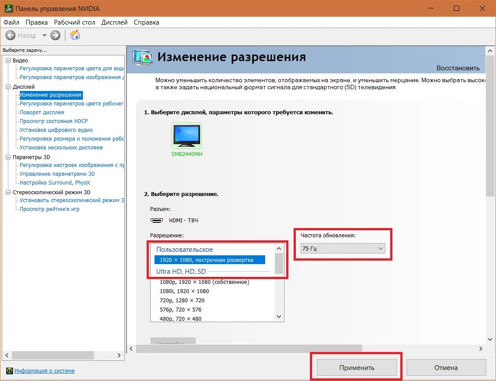The height and width of the screenshot is (381, 496).
Task: Open Просмотр рейтинга игр task
Action: click(x=49, y=209)
